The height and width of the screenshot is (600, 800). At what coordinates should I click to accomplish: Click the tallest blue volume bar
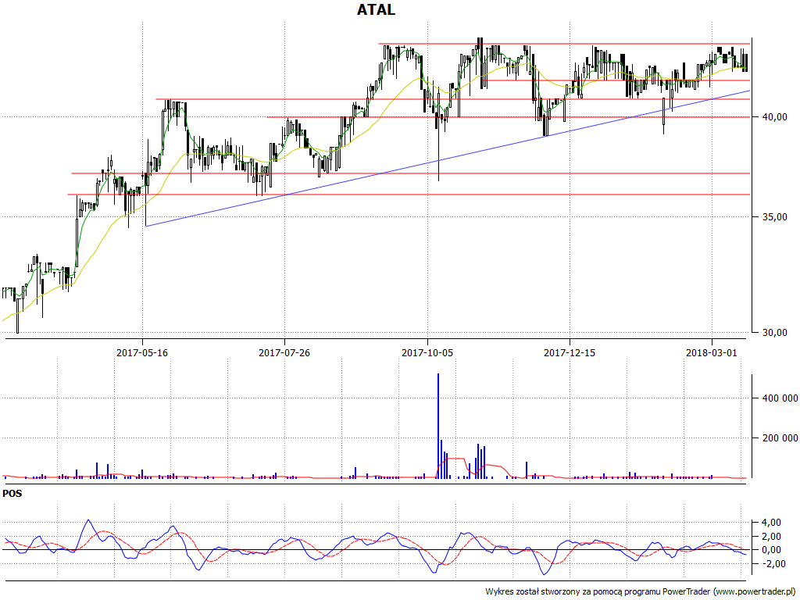tap(437, 426)
